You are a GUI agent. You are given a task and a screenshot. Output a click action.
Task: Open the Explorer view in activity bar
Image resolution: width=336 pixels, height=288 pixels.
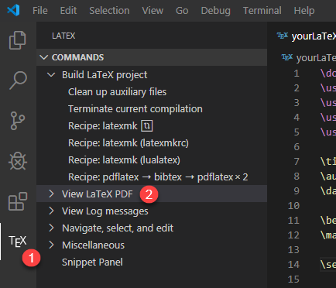tap(18, 40)
